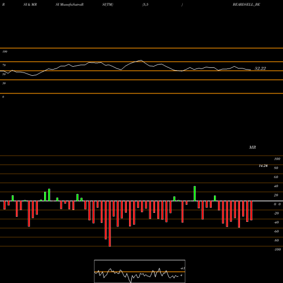Click the 80 label on MR axis
Screen dimensions: 283x283
[276, 168]
